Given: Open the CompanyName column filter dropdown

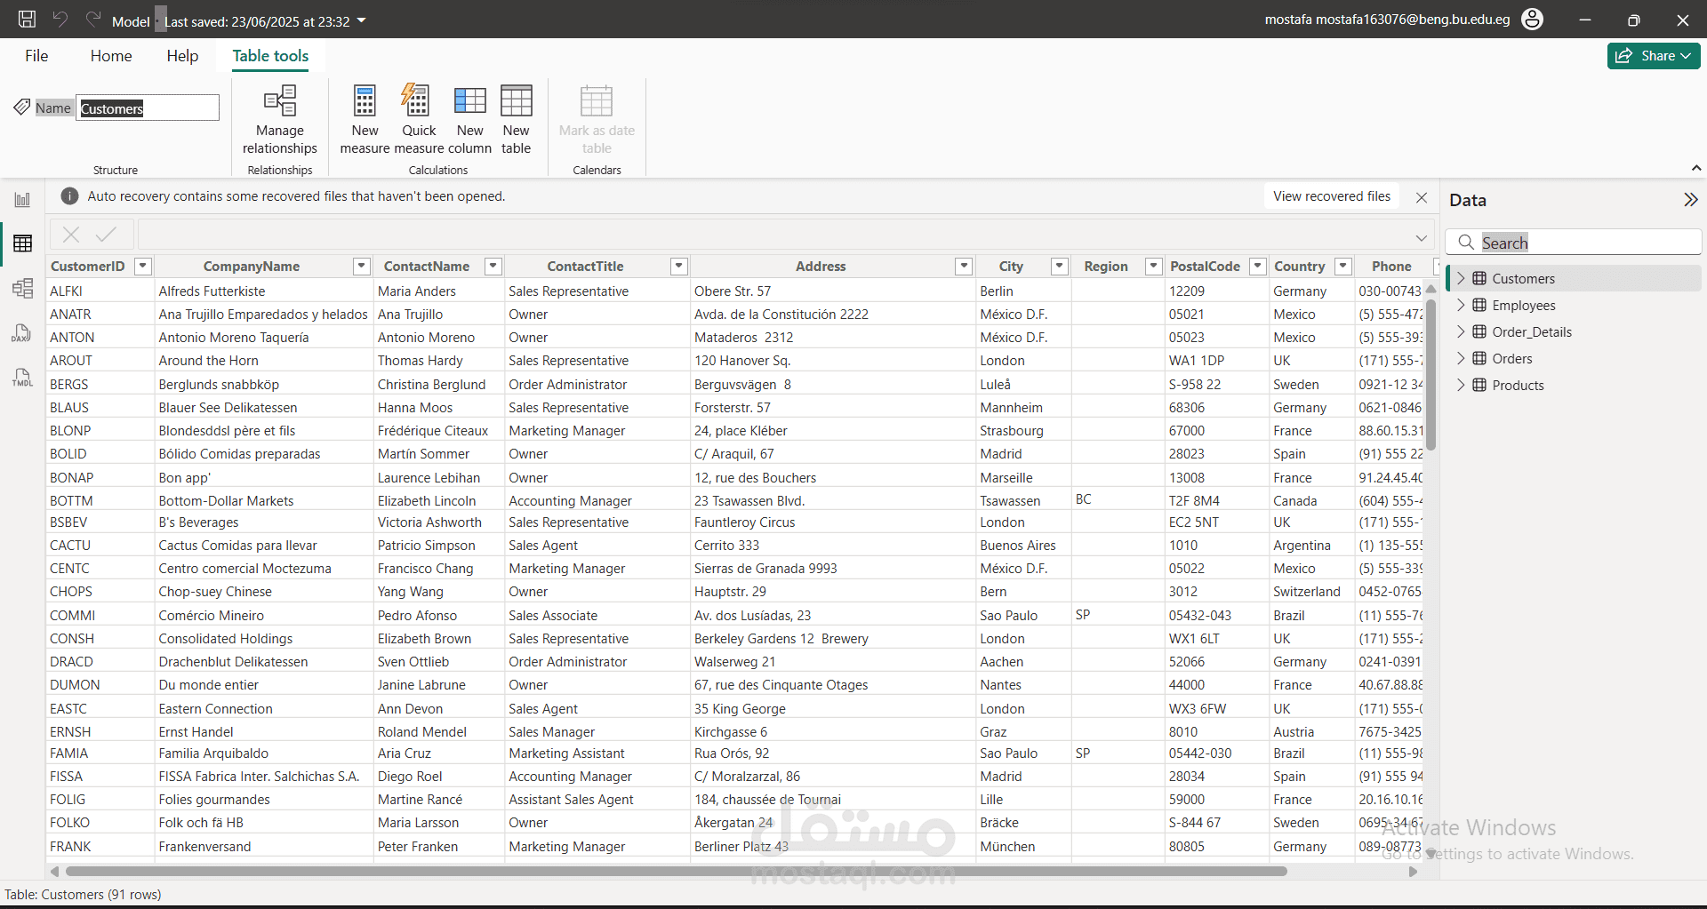Looking at the screenshot, I should [x=361, y=267].
